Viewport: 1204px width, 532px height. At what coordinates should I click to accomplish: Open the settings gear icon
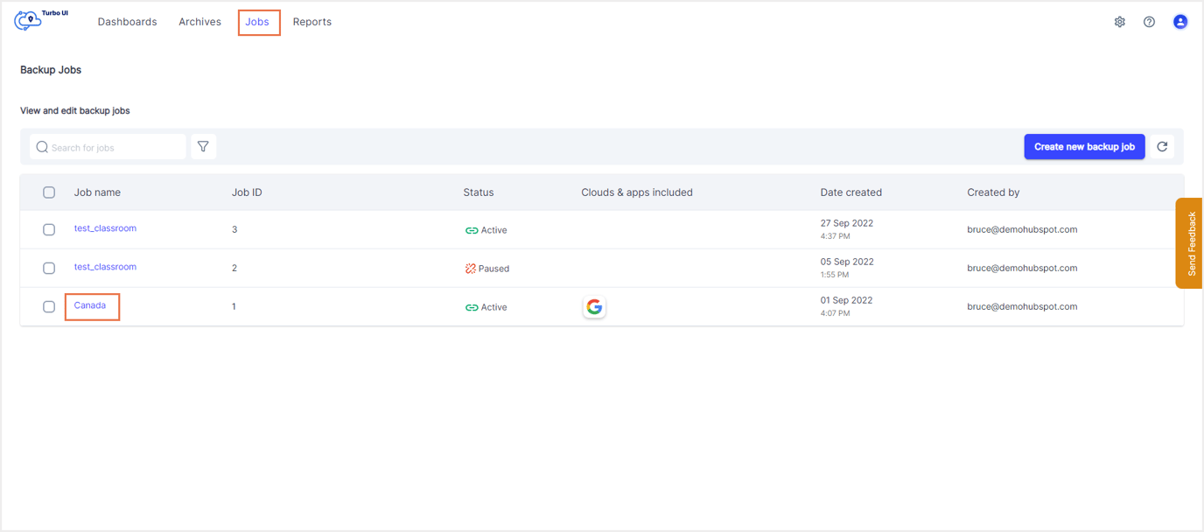coord(1120,21)
